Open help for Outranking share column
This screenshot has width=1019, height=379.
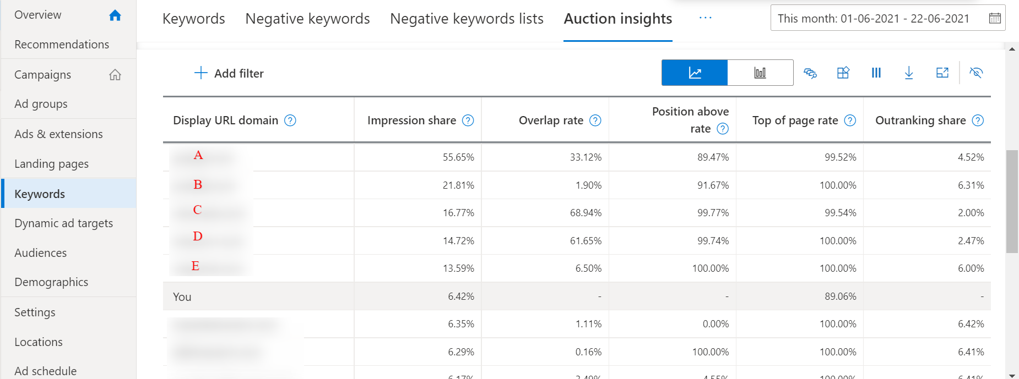coord(978,120)
